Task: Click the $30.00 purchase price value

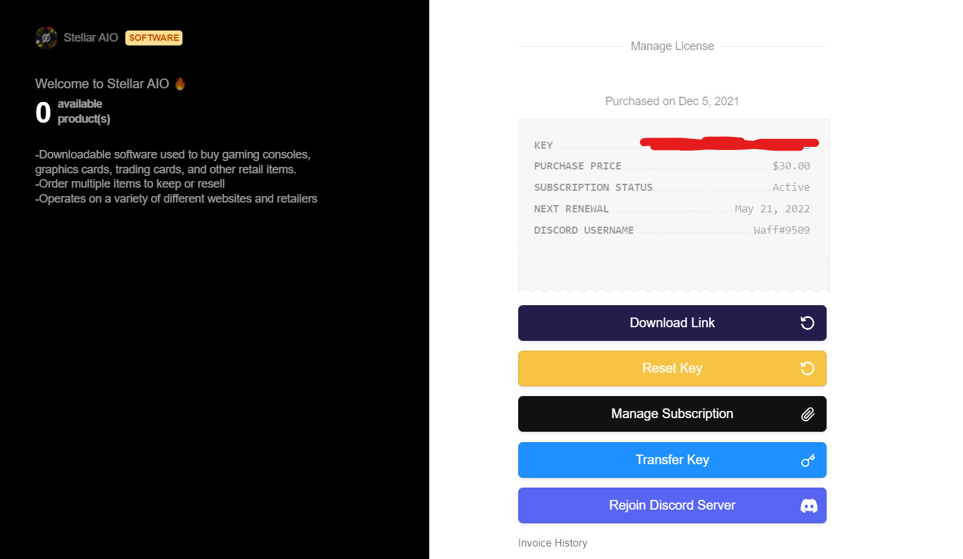Action: (791, 166)
